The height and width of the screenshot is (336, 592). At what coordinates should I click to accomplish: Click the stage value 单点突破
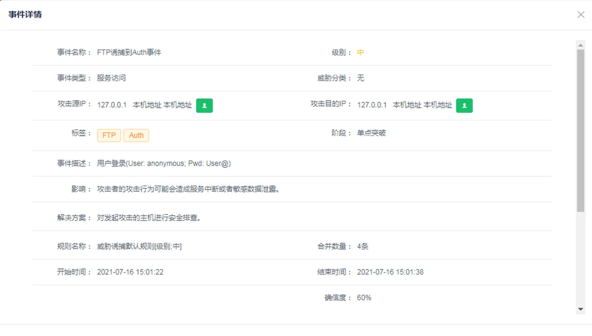point(371,133)
